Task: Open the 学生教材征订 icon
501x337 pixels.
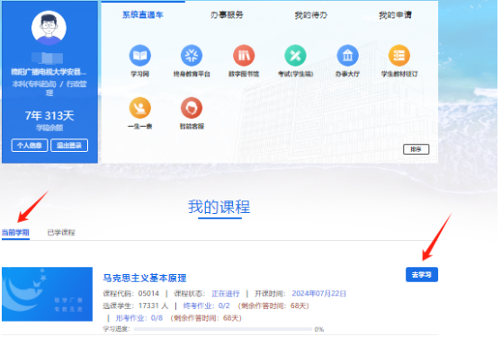Action: click(399, 56)
